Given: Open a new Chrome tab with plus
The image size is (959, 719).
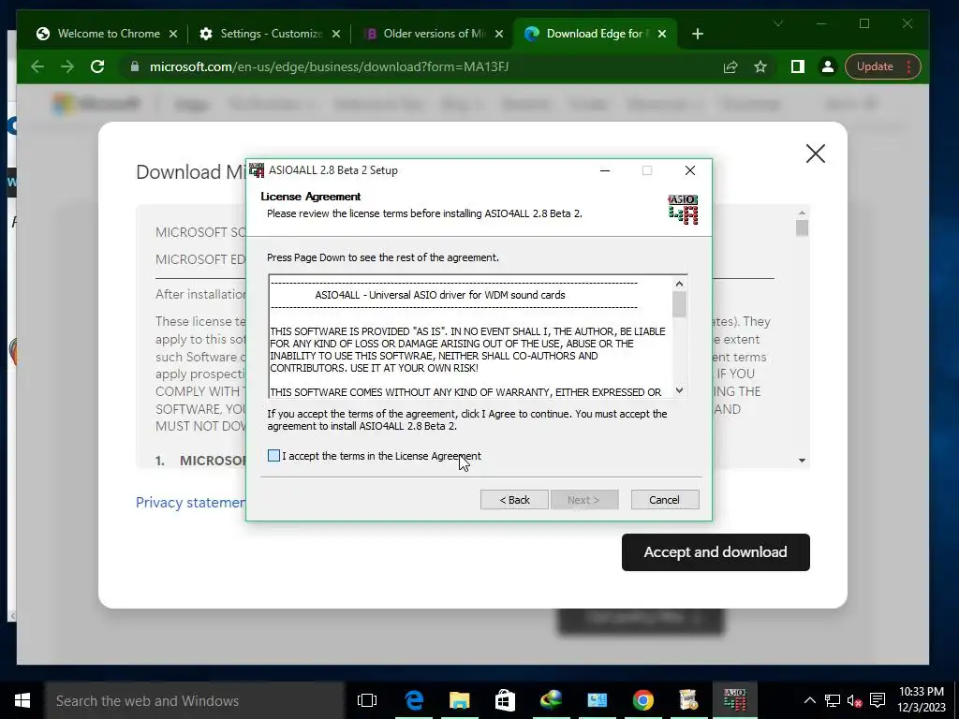Looking at the screenshot, I should pyautogui.click(x=698, y=35).
